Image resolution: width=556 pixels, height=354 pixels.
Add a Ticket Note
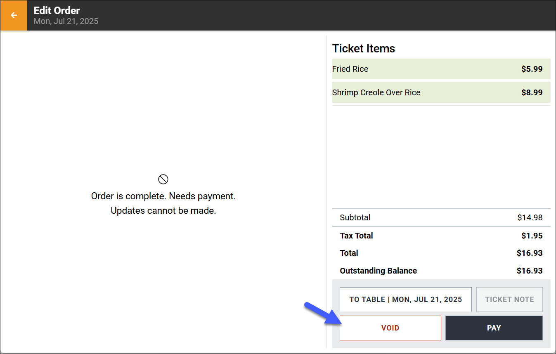pyautogui.click(x=509, y=300)
